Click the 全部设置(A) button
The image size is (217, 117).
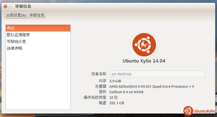pyautogui.click(x=16, y=15)
